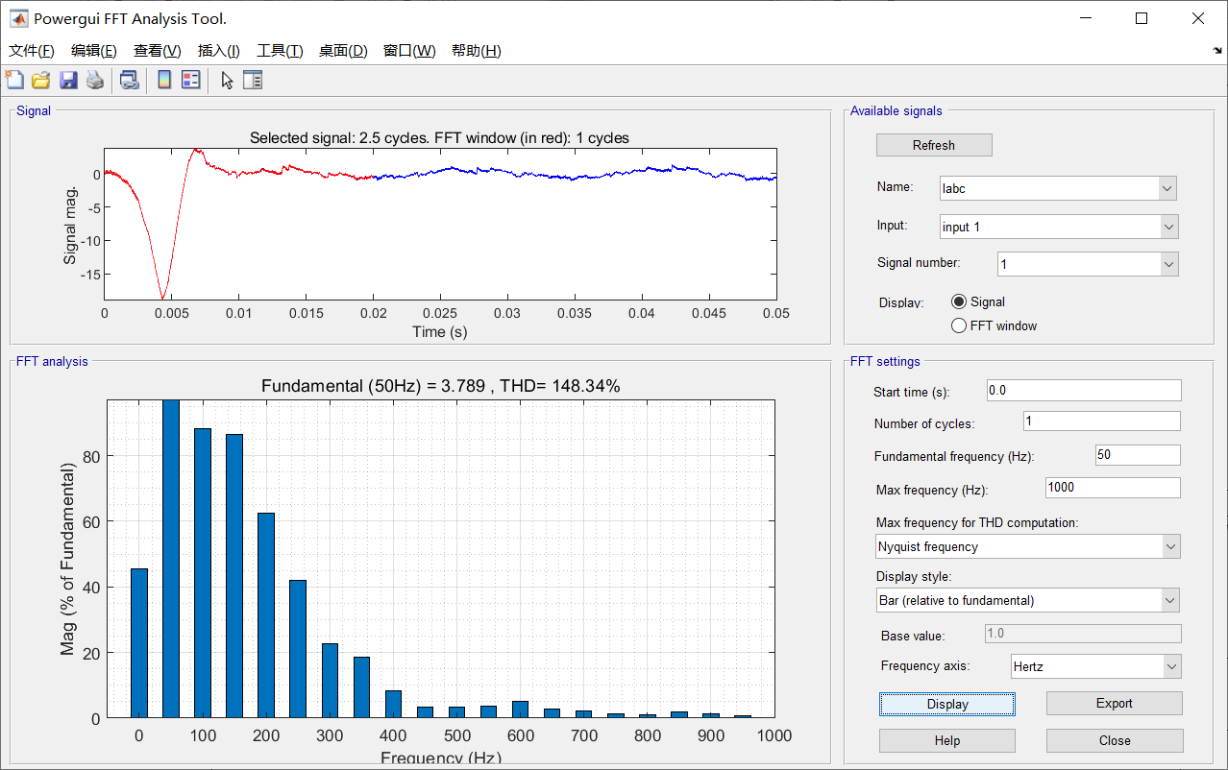Click the FFT bar at 250 Hz
Screen dimensions: 1228x770
pyautogui.click(x=298, y=649)
